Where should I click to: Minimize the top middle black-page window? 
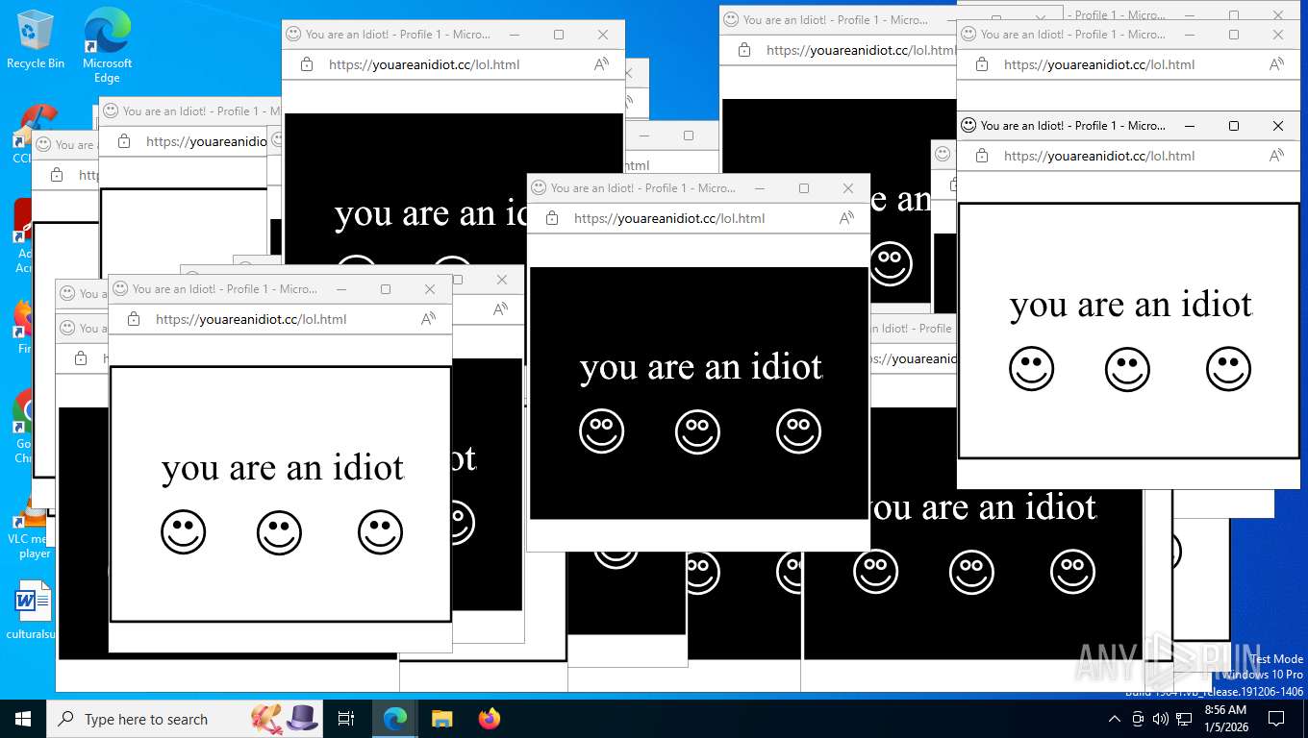click(x=515, y=35)
